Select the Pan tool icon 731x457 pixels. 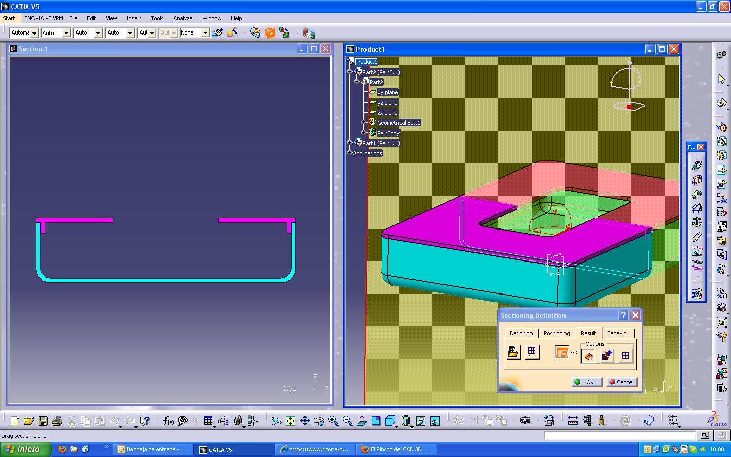(305, 421)
